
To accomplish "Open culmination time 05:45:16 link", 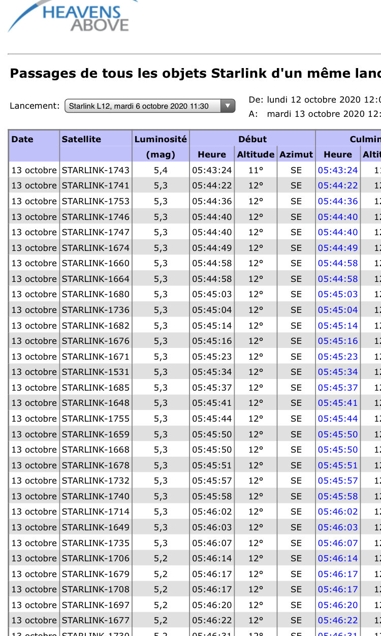I will [x=338, y=341].
